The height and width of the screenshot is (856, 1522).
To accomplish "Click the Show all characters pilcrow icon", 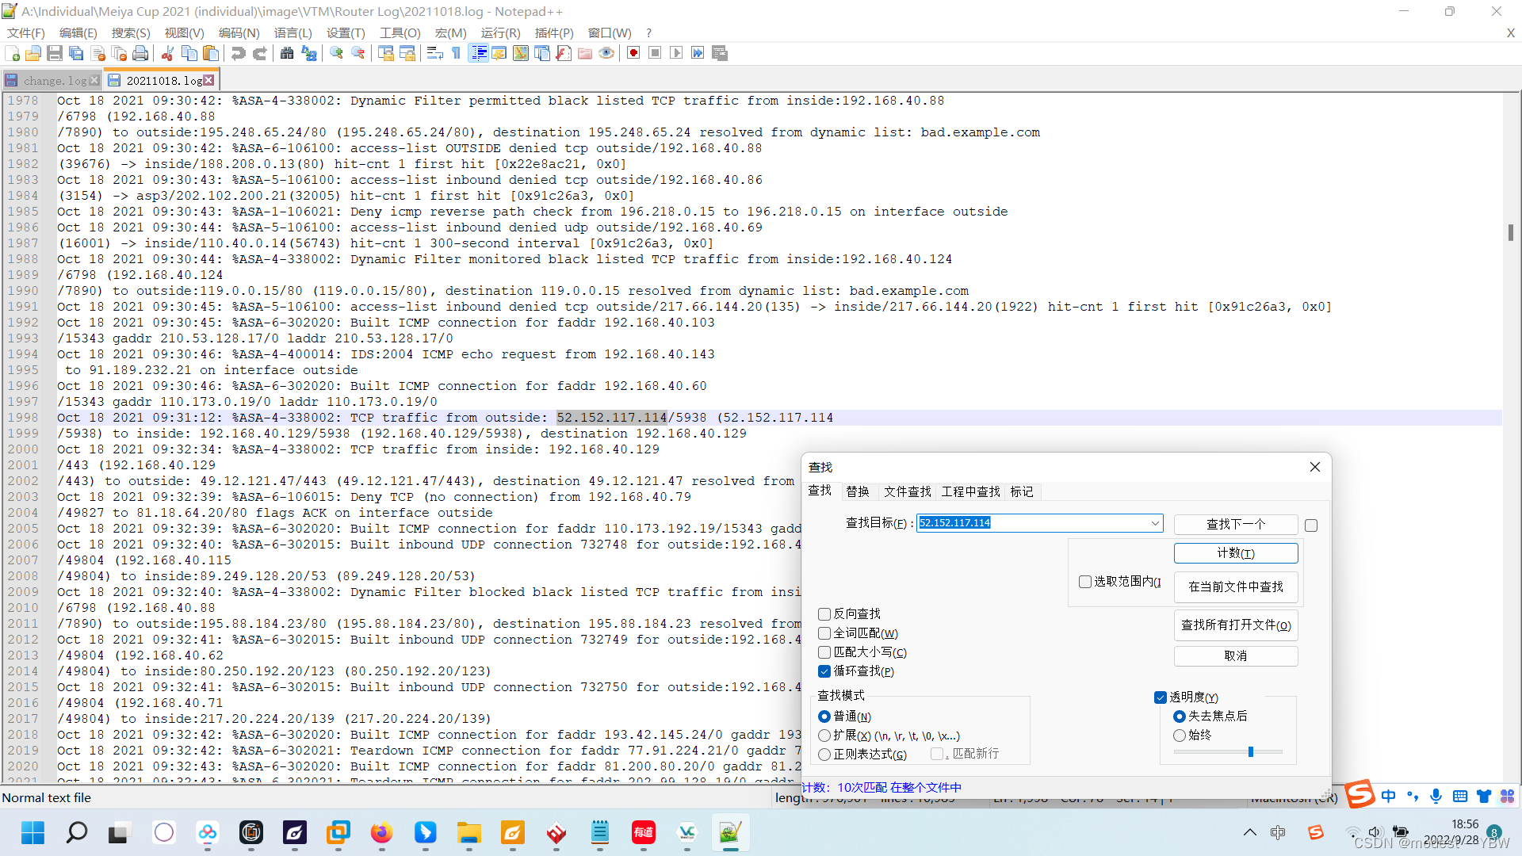I will click(x=457, y=53).
